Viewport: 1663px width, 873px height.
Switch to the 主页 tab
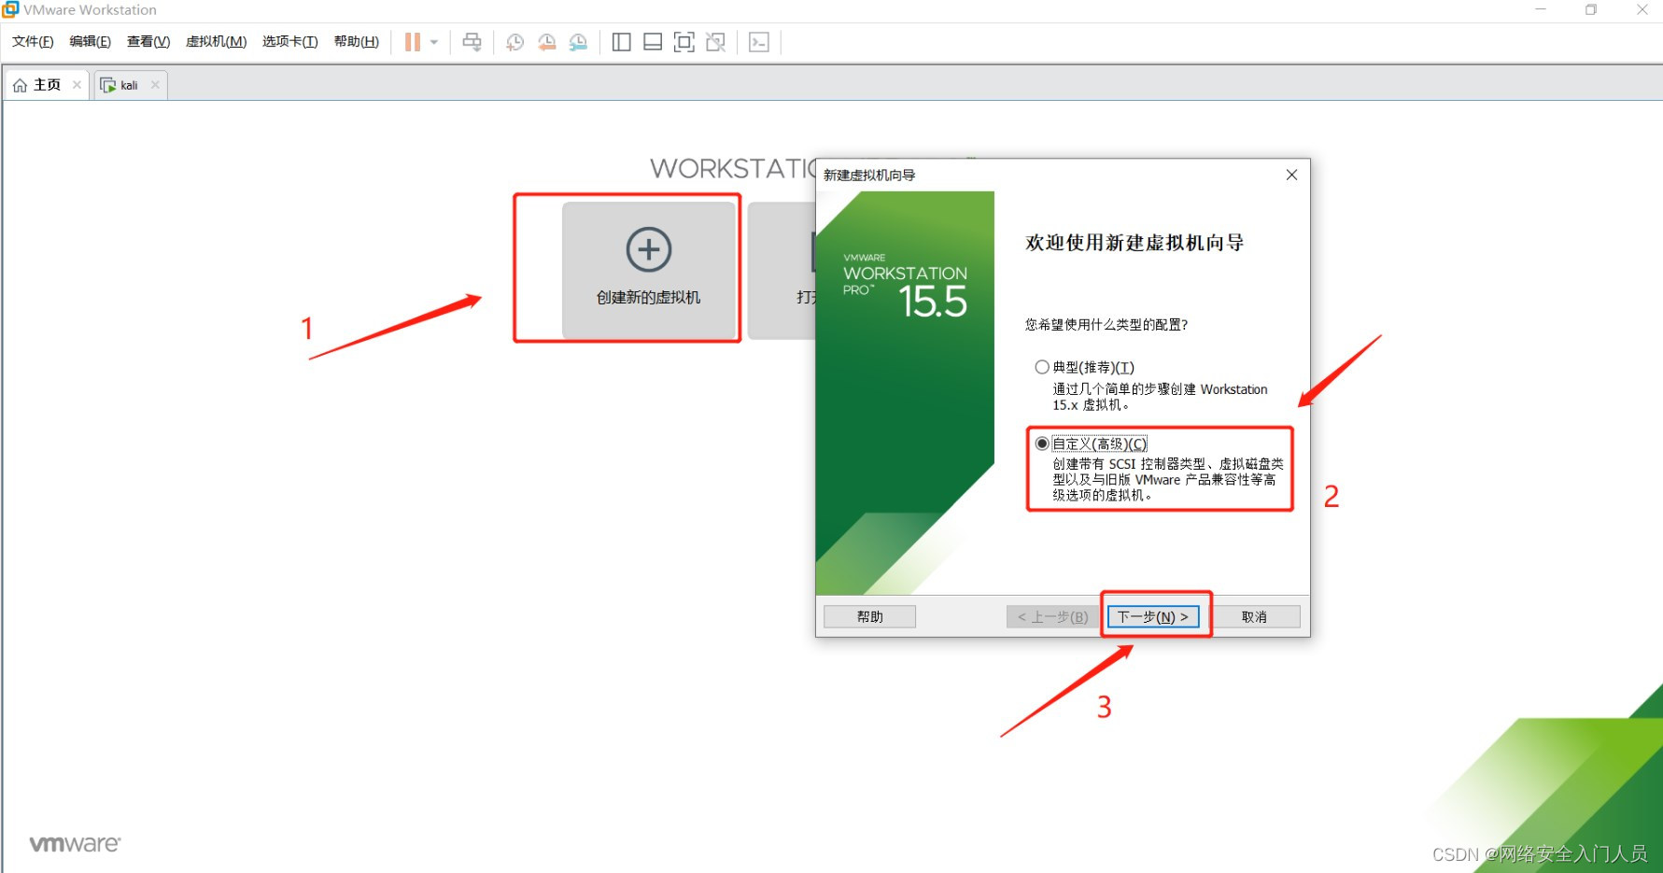pyautogui.click(x=47, y=85)
